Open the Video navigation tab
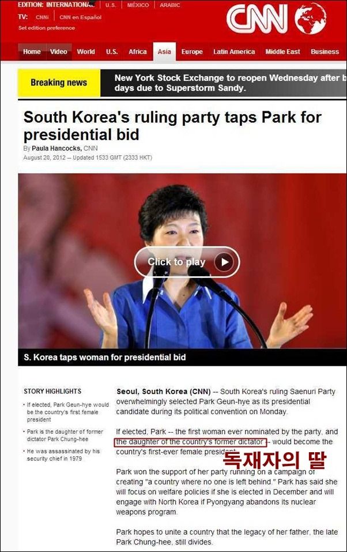 (58, 52)
